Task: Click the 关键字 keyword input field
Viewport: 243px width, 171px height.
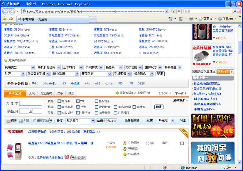Action: pos(31,103)
